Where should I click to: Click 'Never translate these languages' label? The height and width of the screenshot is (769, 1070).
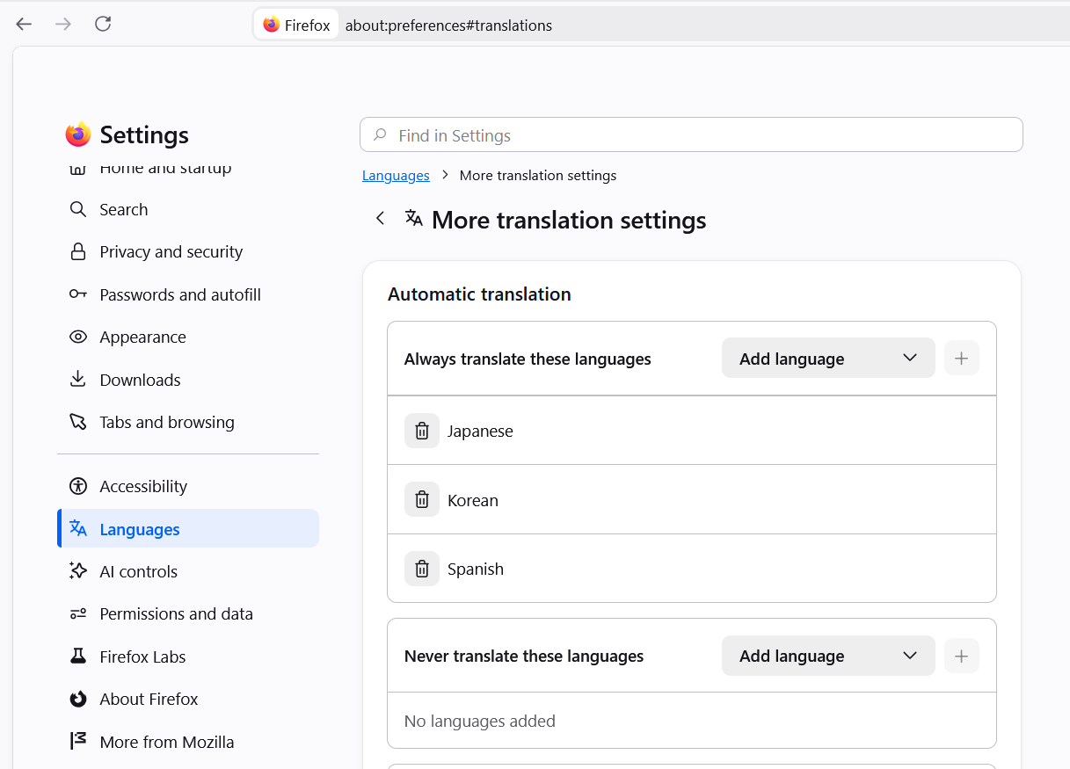(524, 656)
